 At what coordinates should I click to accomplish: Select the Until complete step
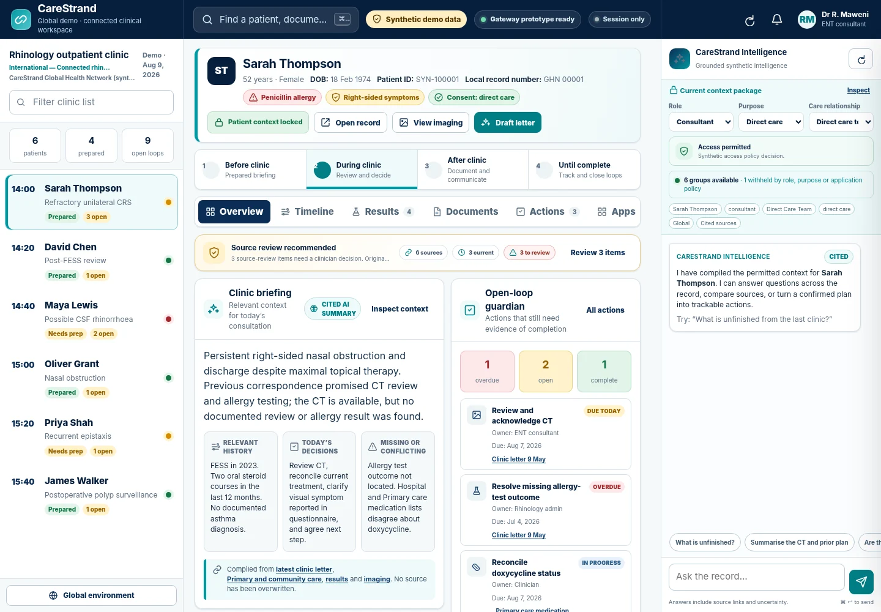tap(584, 170)
